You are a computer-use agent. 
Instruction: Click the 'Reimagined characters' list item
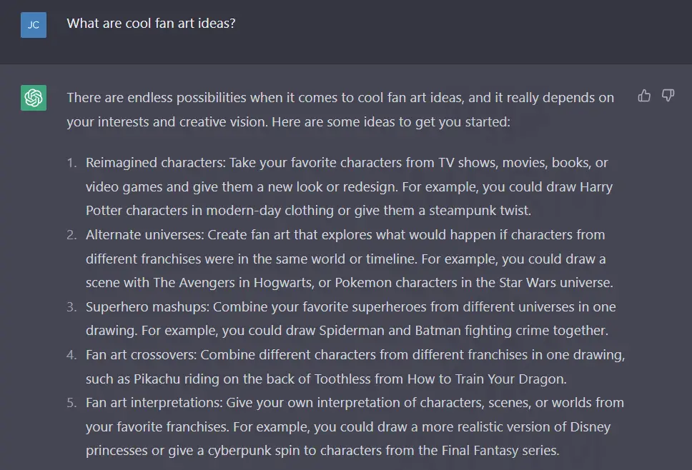(x=349, y=186)
